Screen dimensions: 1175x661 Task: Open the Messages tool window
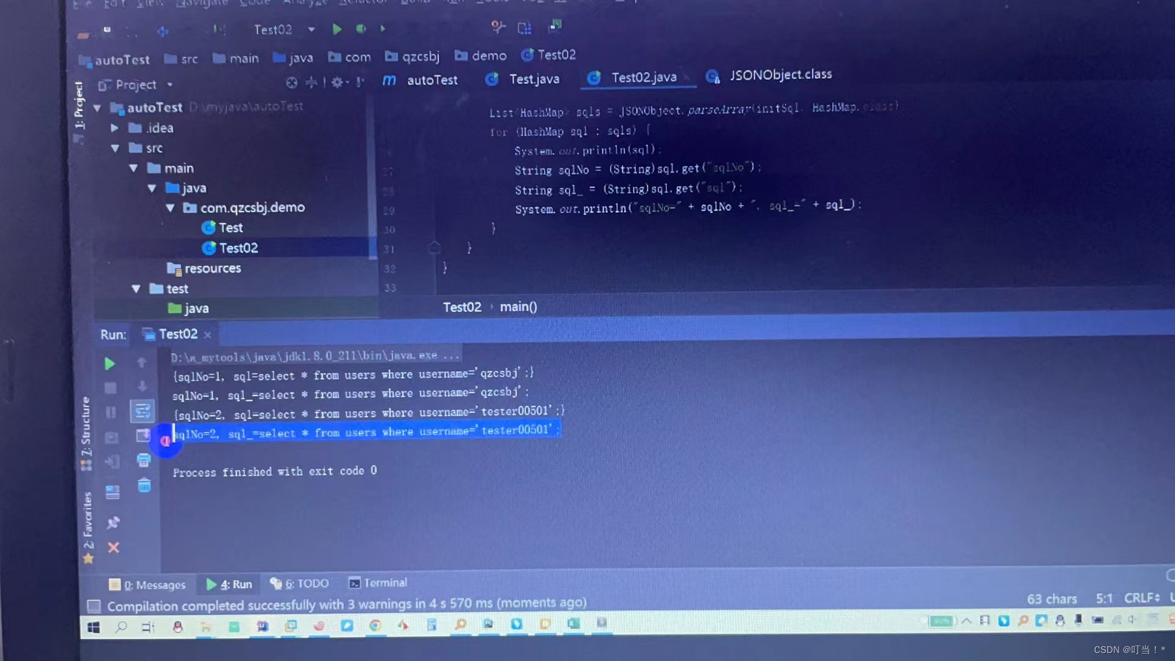[147, 585]
